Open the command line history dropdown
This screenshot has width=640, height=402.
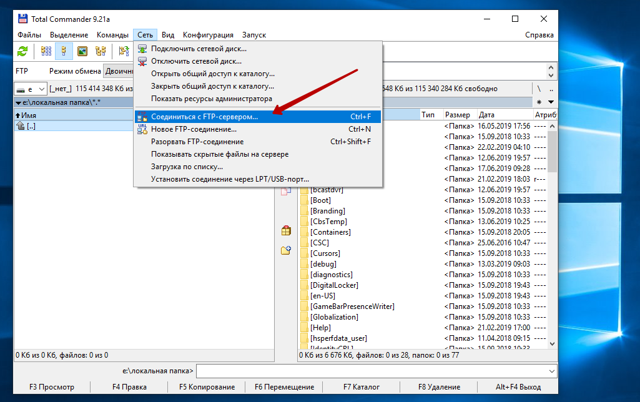(552, 371)
